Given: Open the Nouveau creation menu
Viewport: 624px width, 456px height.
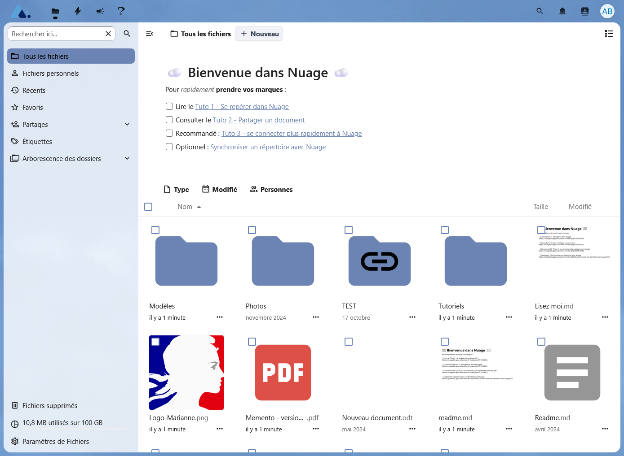Looking at the screenshot, I should tap(259, 34).
